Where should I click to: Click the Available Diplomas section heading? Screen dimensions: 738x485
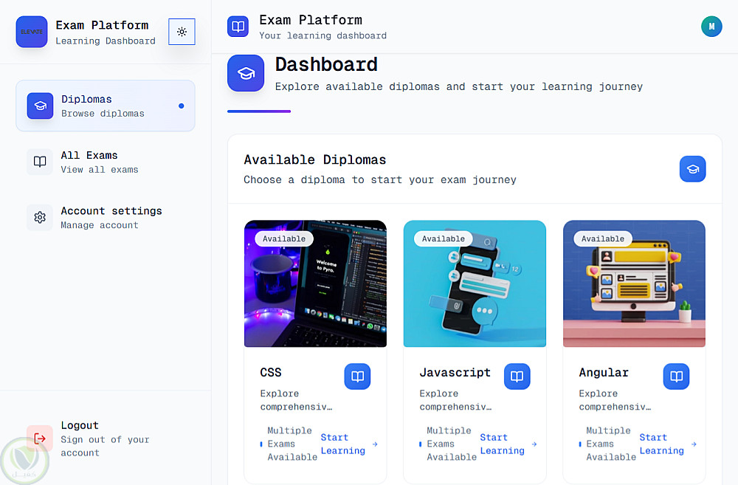coord(315,159)
